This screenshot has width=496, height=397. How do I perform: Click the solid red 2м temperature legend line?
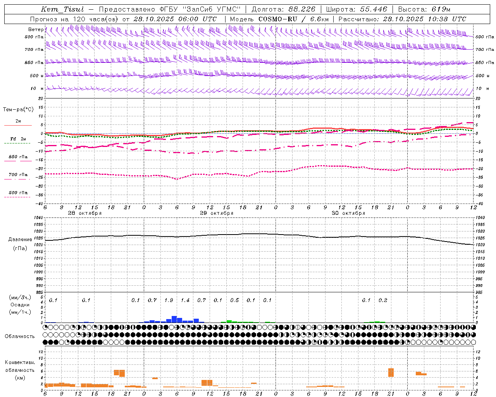18,125
